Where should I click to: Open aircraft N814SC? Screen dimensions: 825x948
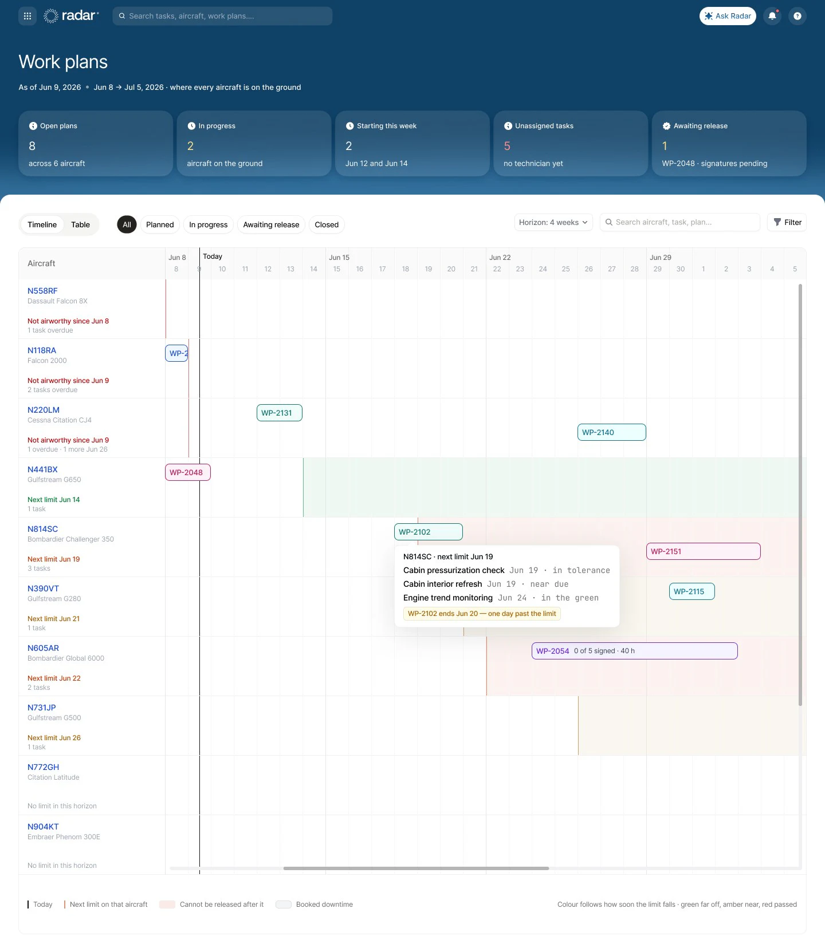click(x=42, y=529)
